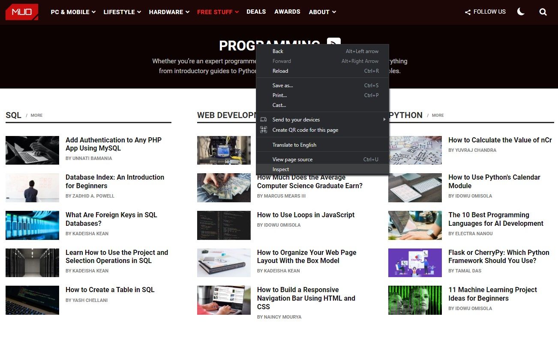Open How to Use Loops in JavaScript
This screenshot has width=558, height=340.
point(306,215)
